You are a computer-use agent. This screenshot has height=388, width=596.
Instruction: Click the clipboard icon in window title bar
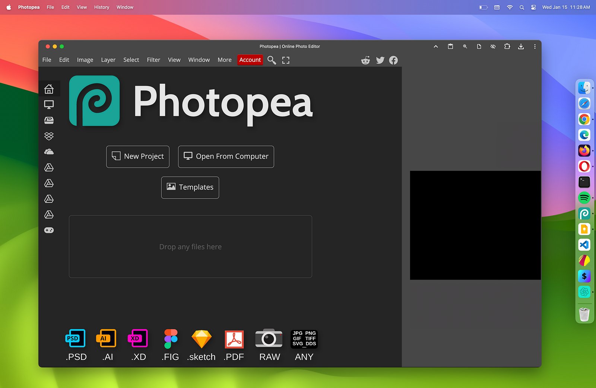click(x=450, y=47)
